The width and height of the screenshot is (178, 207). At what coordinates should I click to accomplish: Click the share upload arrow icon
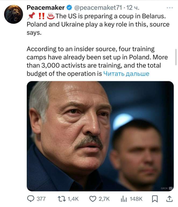click(x=169, y=199)
